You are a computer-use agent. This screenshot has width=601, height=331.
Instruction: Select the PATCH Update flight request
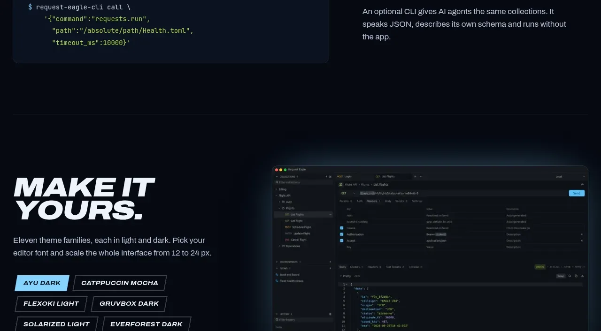click(303, 233)
